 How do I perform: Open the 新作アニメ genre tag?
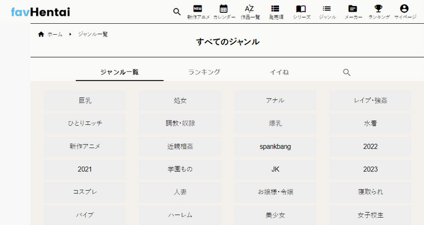pyautogui.click(x=84, y=146)
